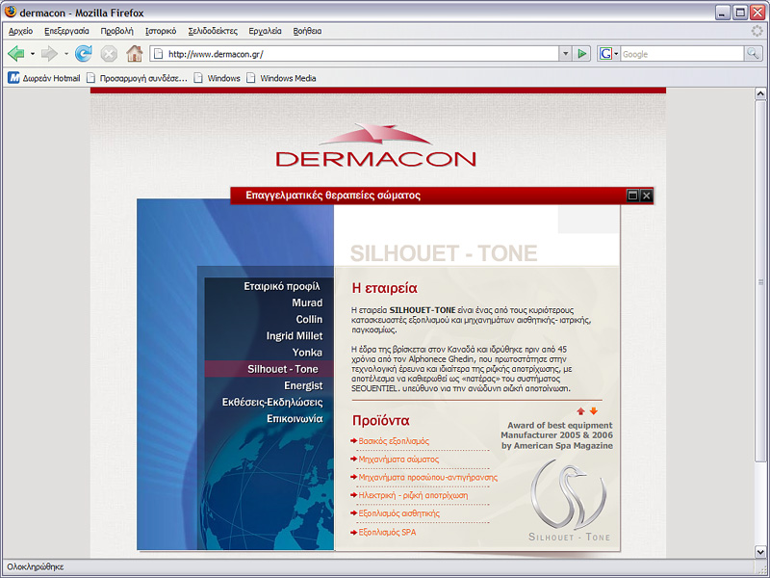This screenshot has height=578, width=770.
Task: Expand the address bar URL dropdown
Action: 565,54
